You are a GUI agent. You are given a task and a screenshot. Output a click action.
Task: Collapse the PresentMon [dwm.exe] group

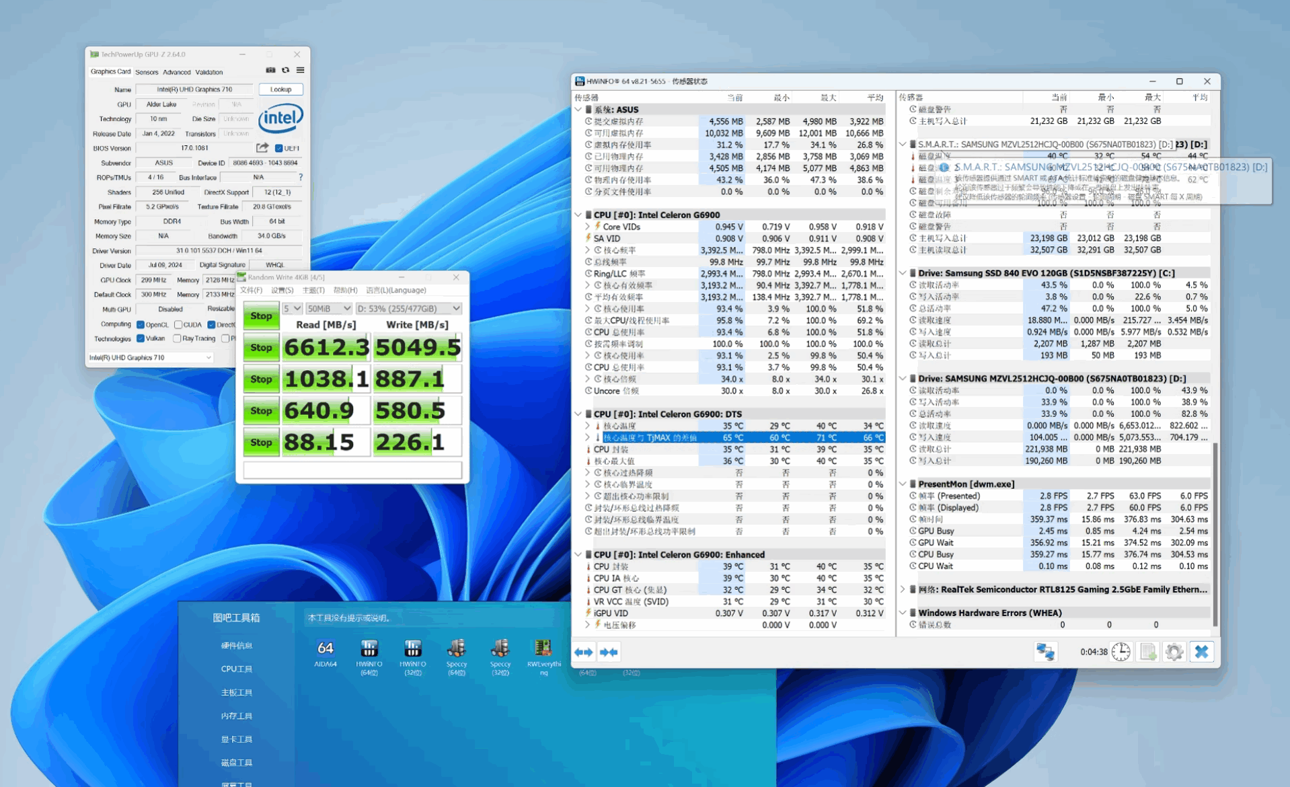(903, 484)
